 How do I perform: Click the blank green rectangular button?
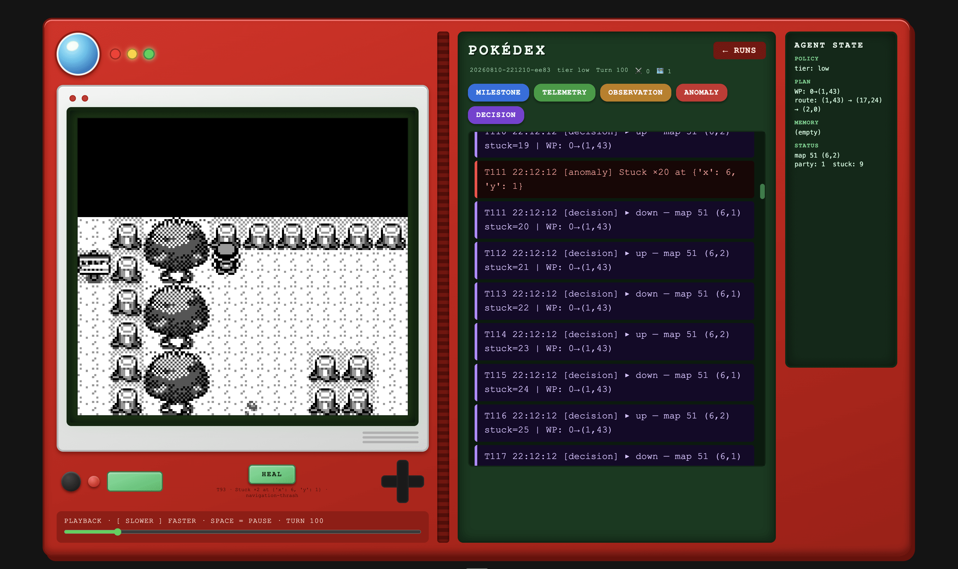135,481
